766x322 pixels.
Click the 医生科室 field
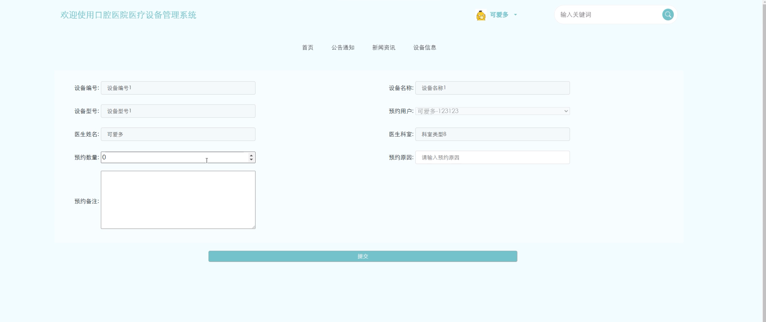coord(493,134)
